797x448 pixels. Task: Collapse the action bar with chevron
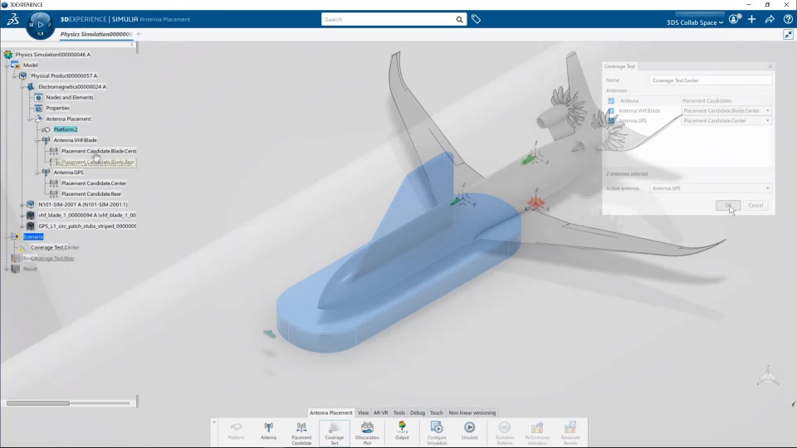pos(214,422)
